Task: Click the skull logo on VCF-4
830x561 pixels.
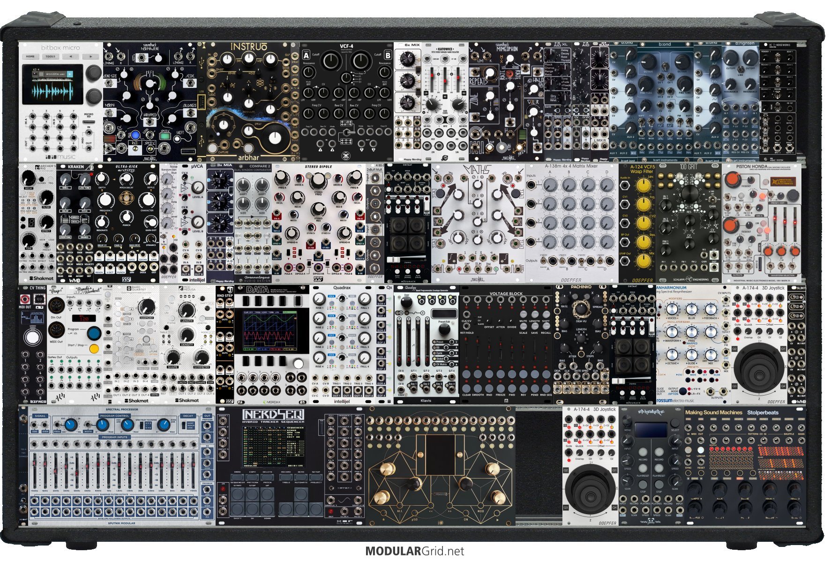Action: (x=347, y=156)
